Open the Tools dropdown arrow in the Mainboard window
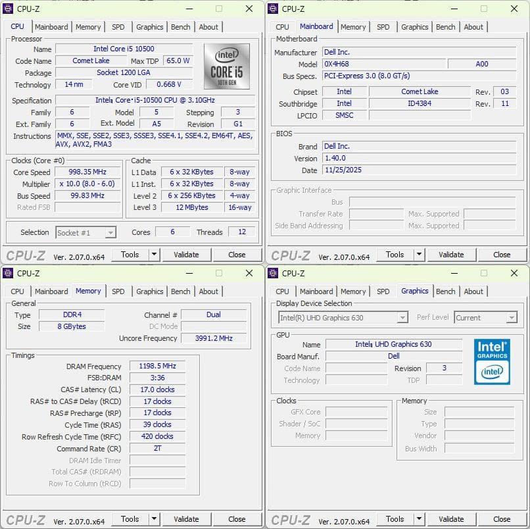Viewport: 530px width, 529px height. (x=419, y=255)
